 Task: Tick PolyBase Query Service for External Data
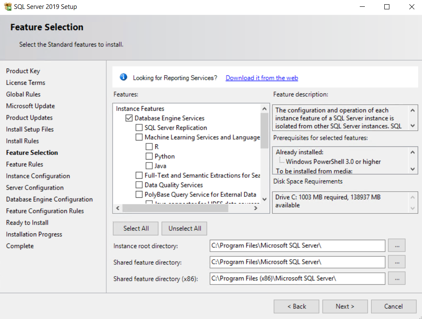coord(139,194)
